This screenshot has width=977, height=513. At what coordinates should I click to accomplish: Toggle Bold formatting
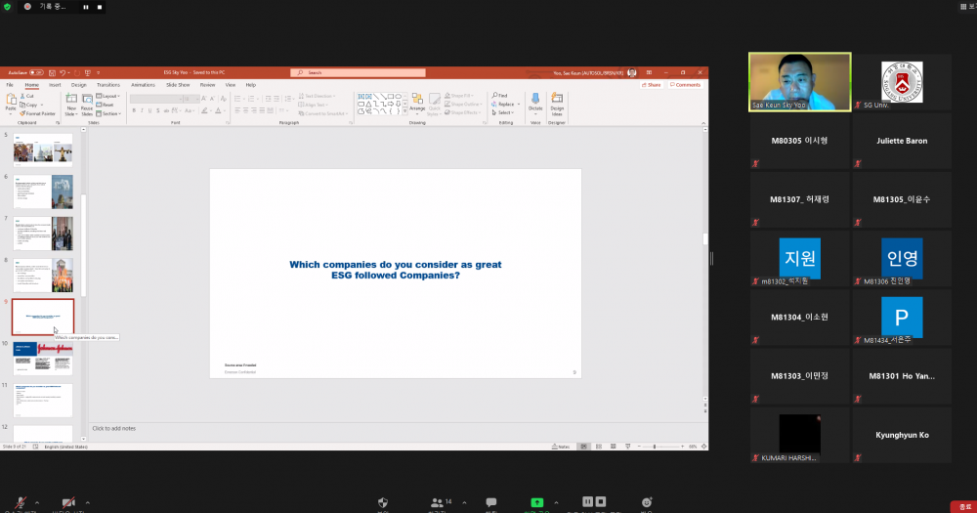click(x=134, y=111)
